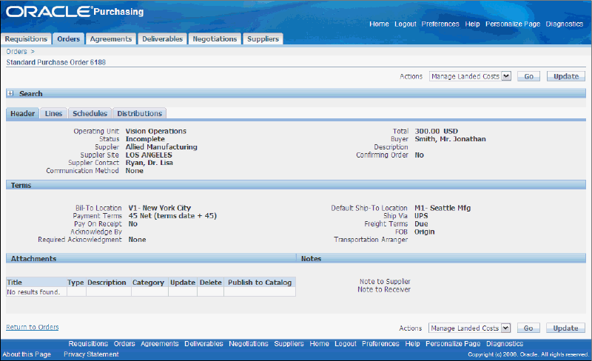The image size is (592, 361).
Task: Select the Orders main tab
Action: [x=68, y=39]
